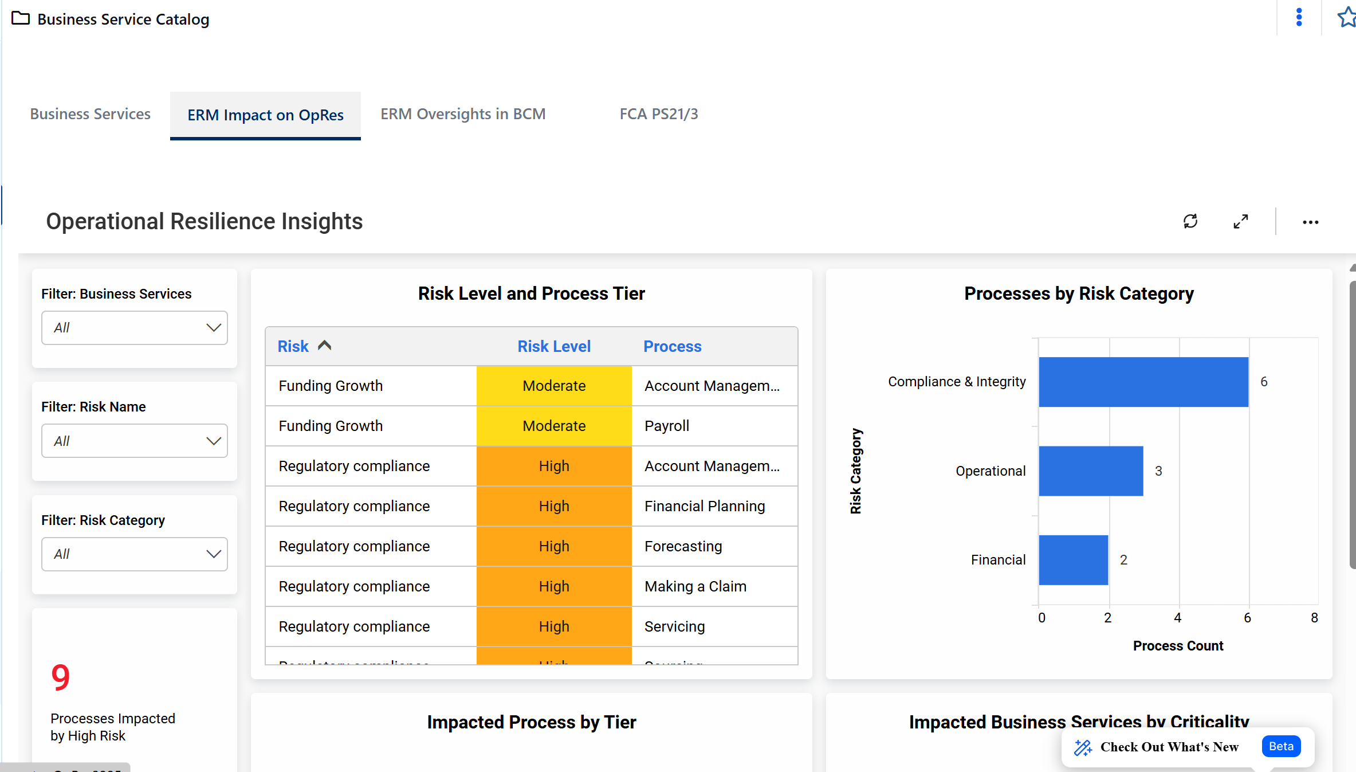Click the Operational bar in the chart
1356x772 pixels.
coord(1090,471)
